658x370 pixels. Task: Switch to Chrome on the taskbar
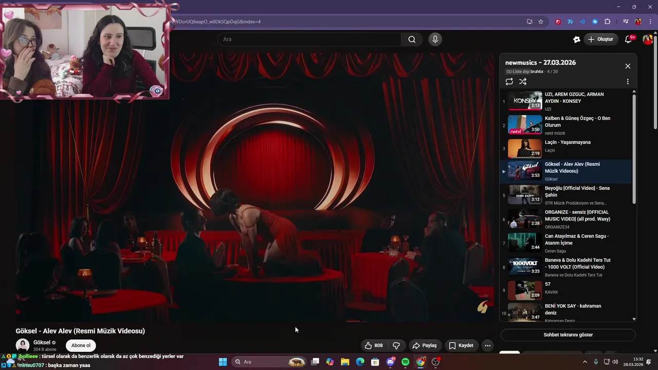[421, 362]
